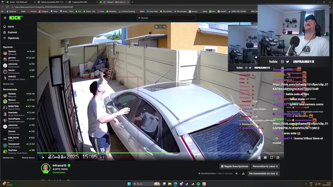This screenshot has width=333, height=187.
Task: Open ROSHTEIN recommended channel
Action: 18,107
